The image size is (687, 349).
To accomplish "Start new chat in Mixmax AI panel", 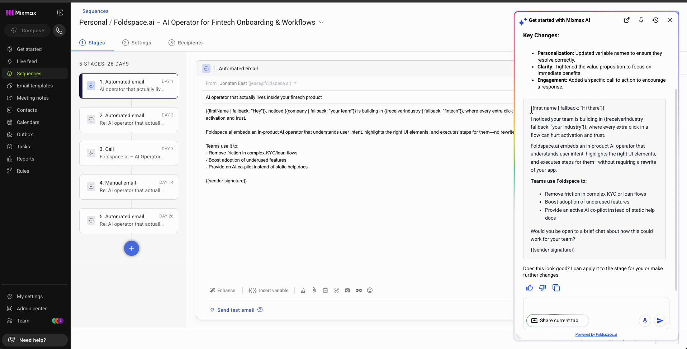I will 627,20.
